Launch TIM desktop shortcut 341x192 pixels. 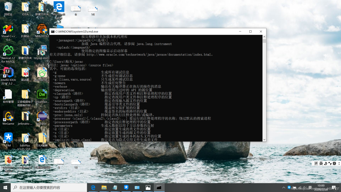click(8, 140)
